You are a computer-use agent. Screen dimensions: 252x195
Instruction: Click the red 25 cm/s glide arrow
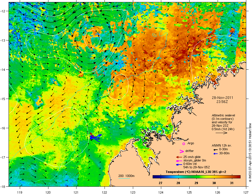point(179,157)
